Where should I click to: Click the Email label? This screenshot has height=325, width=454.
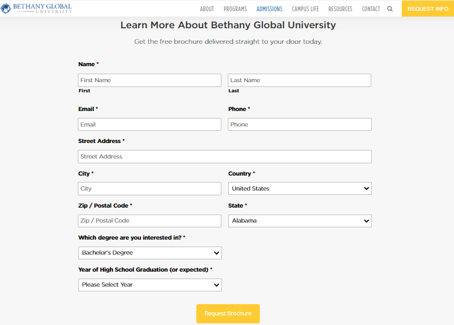tap(86, 109)
